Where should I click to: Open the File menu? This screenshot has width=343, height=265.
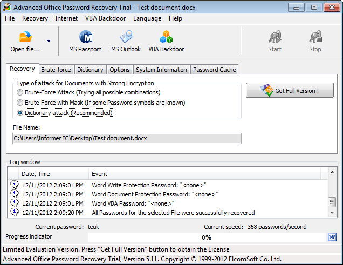pyautogui.click(x=10, y=18)
